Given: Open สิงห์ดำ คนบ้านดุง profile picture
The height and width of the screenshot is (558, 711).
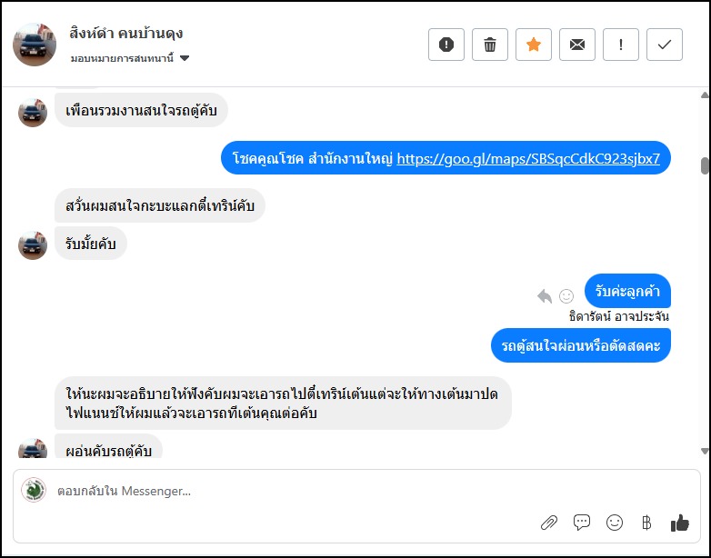Looking at the screenshot, I should click(x=35, y=45).
